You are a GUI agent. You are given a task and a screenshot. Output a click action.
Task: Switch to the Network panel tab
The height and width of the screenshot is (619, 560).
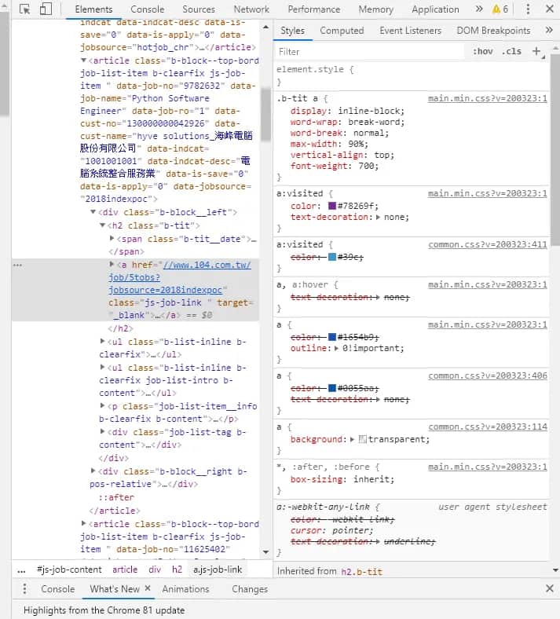point(251,9)
